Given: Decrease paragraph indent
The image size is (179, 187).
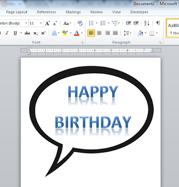Looking at the screenshot, I should pyautogui.click(x=128, y=23).
